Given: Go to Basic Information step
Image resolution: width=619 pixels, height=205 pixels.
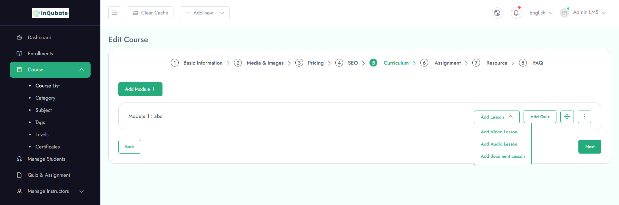Looking at the screenshot, I should pos(203,63).
